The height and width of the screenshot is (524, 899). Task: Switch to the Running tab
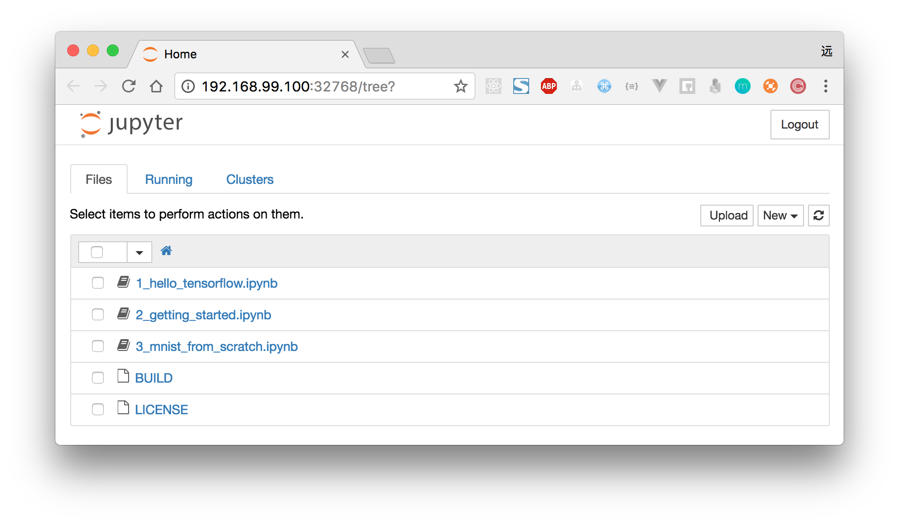click(x=169, y=179)
